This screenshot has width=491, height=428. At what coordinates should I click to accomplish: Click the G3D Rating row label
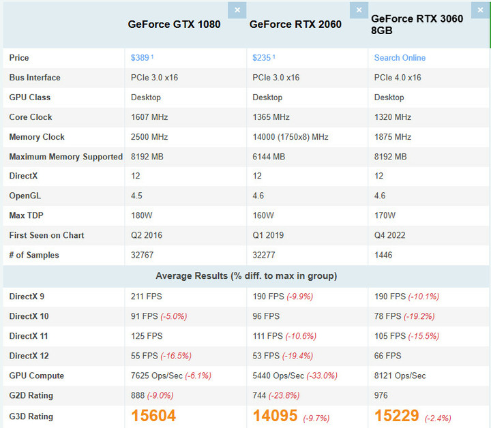pos(31,416)
